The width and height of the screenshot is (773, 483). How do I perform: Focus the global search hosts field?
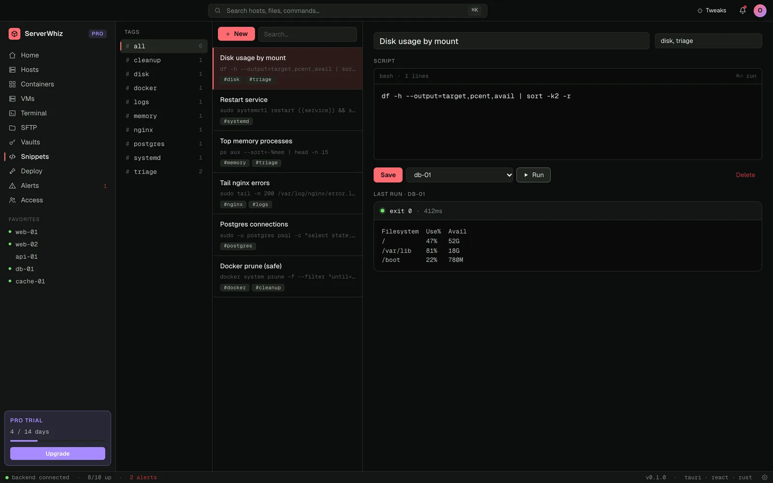[x=347, y=11]
